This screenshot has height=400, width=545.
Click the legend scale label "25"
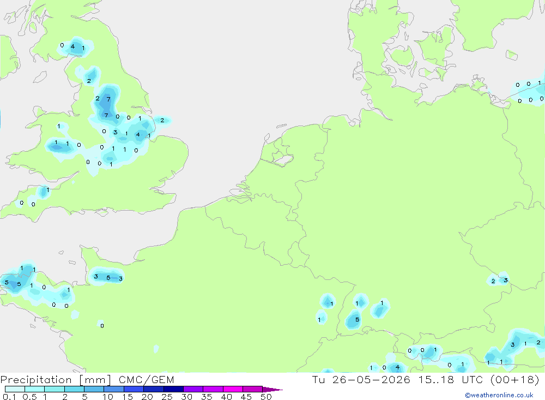point(167,397)
